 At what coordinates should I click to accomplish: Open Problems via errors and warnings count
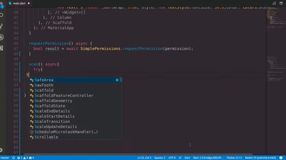pos(25,158)
